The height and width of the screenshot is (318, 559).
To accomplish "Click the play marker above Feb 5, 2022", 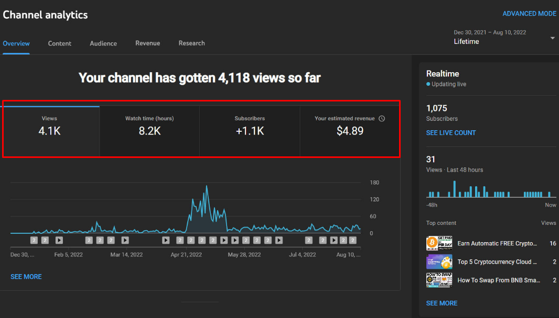I will click(x=59, y=240).
